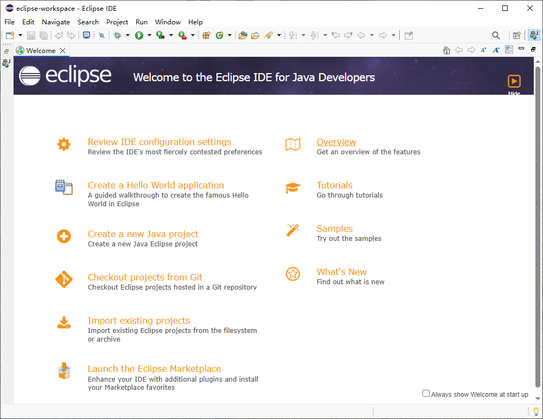Toggle Skip All Breakpoints icon
The image size is (543, 419).
point(102,35)
